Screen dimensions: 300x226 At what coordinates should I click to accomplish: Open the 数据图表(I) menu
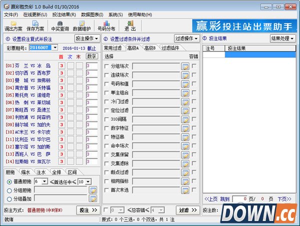coord(92,14)
